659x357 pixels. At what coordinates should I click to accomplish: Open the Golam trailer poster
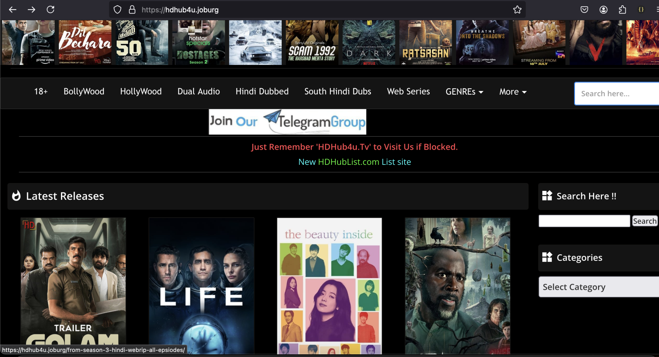(x=73, y=286)
